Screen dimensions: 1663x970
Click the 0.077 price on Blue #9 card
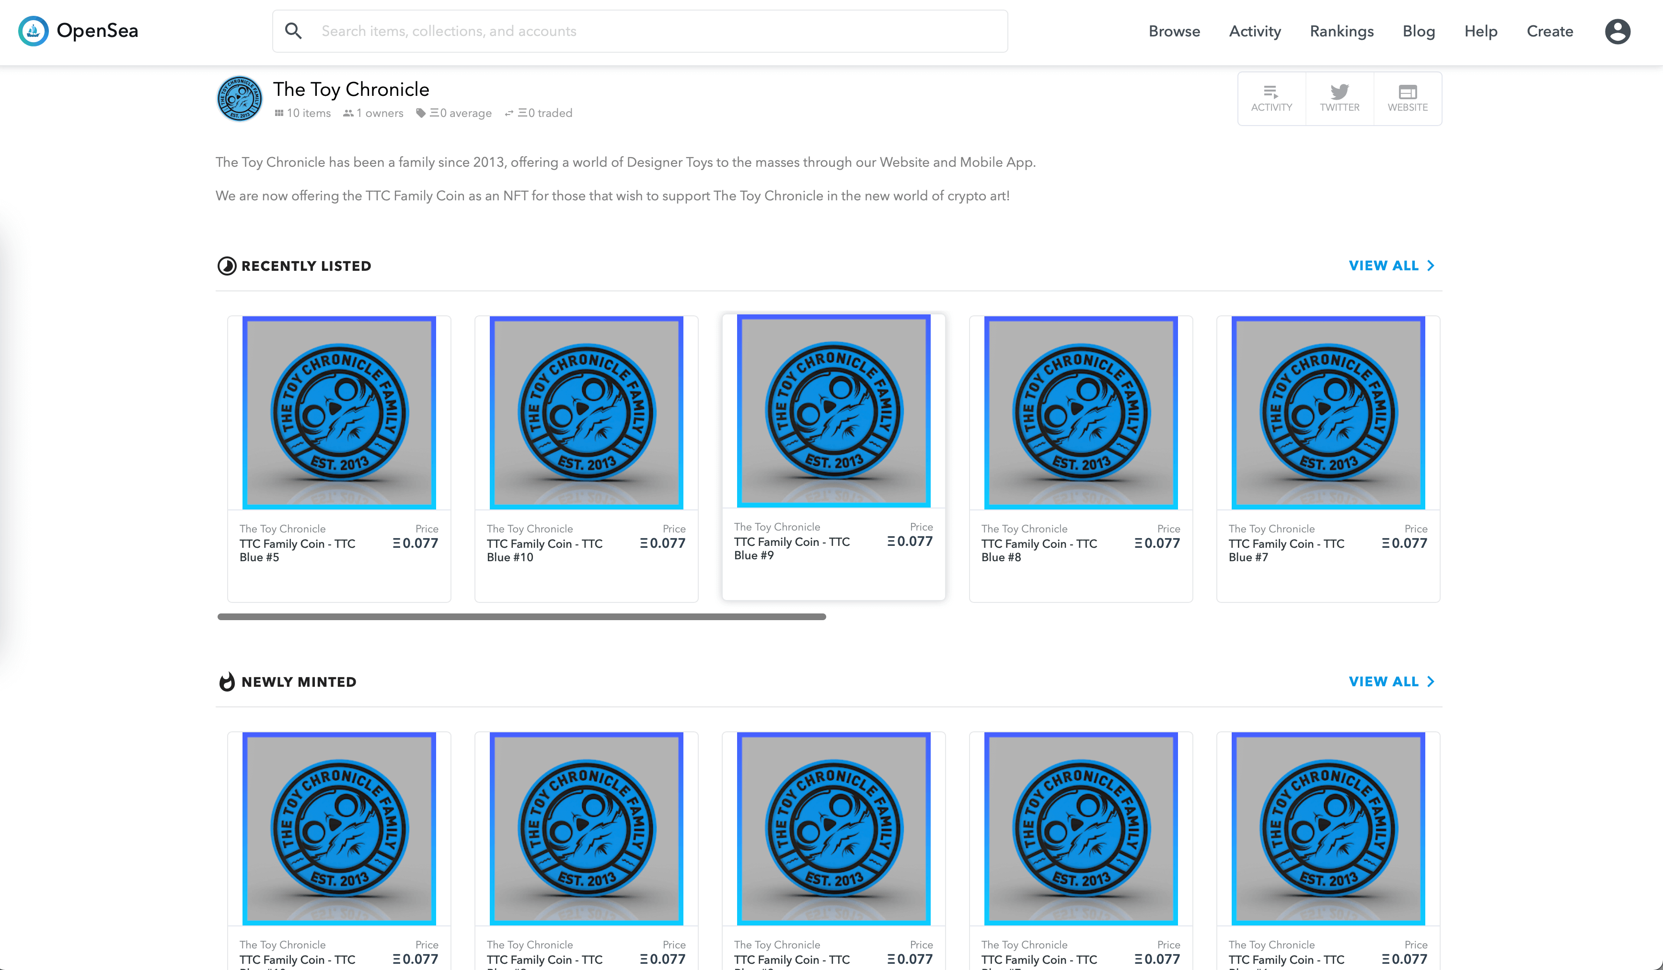click(x=909, y=541)
